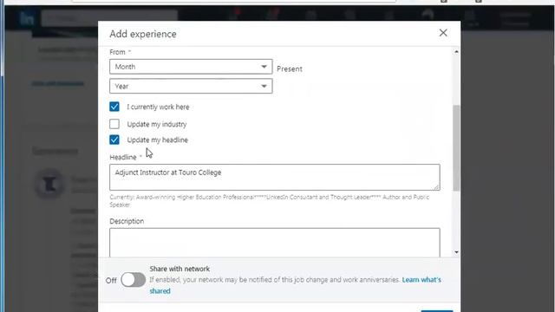Uncheck I currently work here
This screenshot has width=555, height=312.
click(x=114, y=107)
